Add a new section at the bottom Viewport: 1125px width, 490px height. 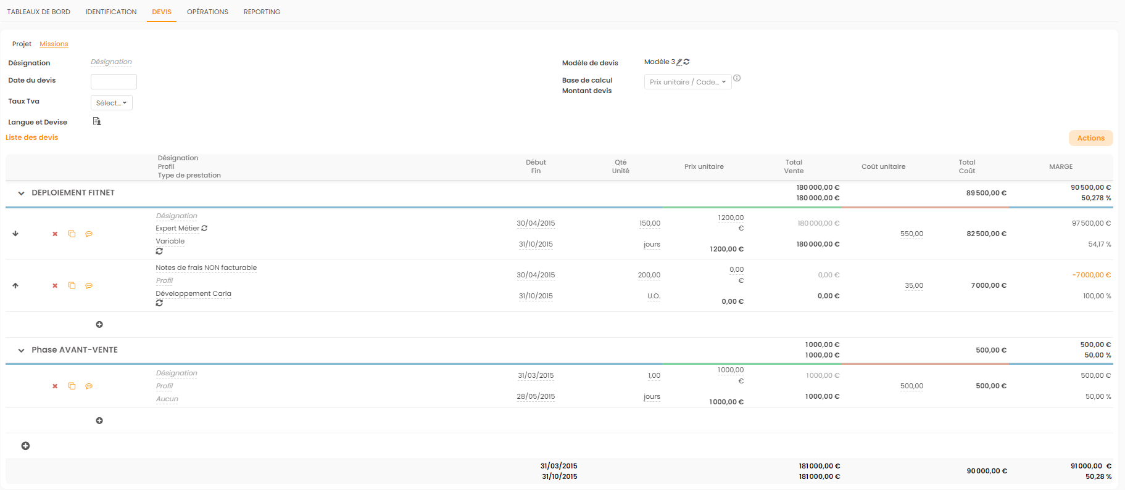pyautogui.click(x=25, y=446)
